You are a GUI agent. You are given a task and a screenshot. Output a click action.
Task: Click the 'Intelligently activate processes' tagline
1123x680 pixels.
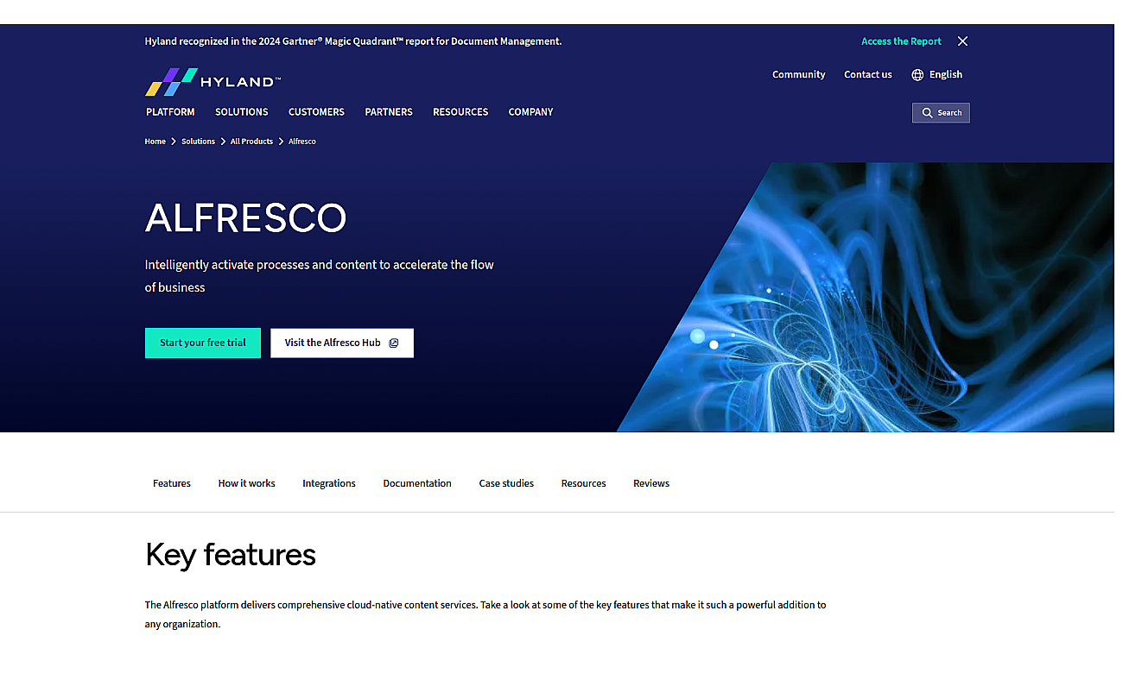[x=320, y=276]
